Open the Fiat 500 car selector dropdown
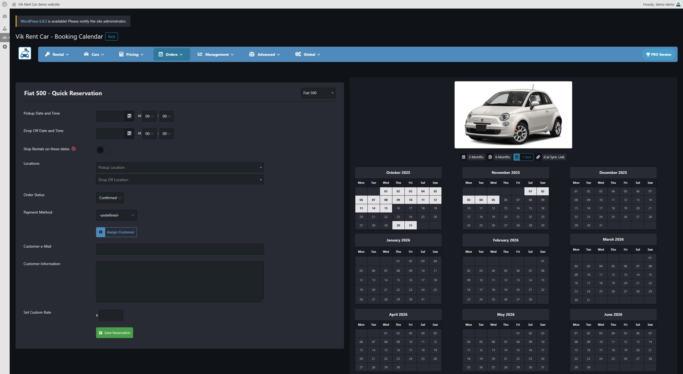The width and height of the screenshot is (683, 374). (x=318, y=93)
